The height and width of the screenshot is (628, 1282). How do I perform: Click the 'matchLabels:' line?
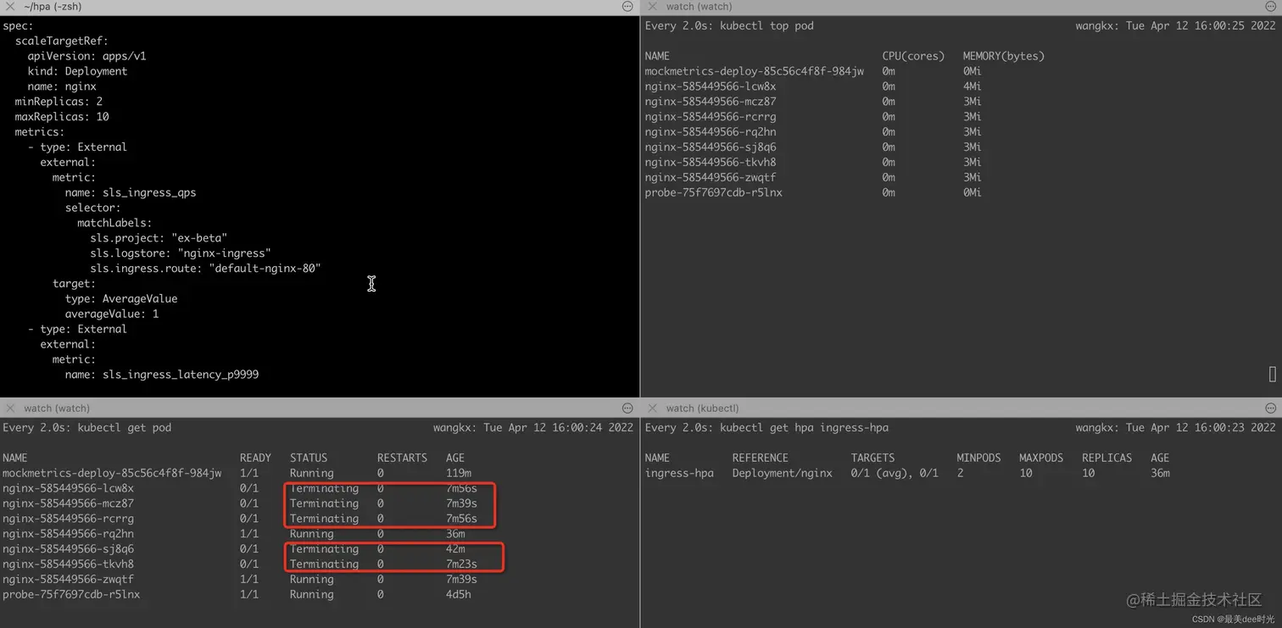coord(114,223)
